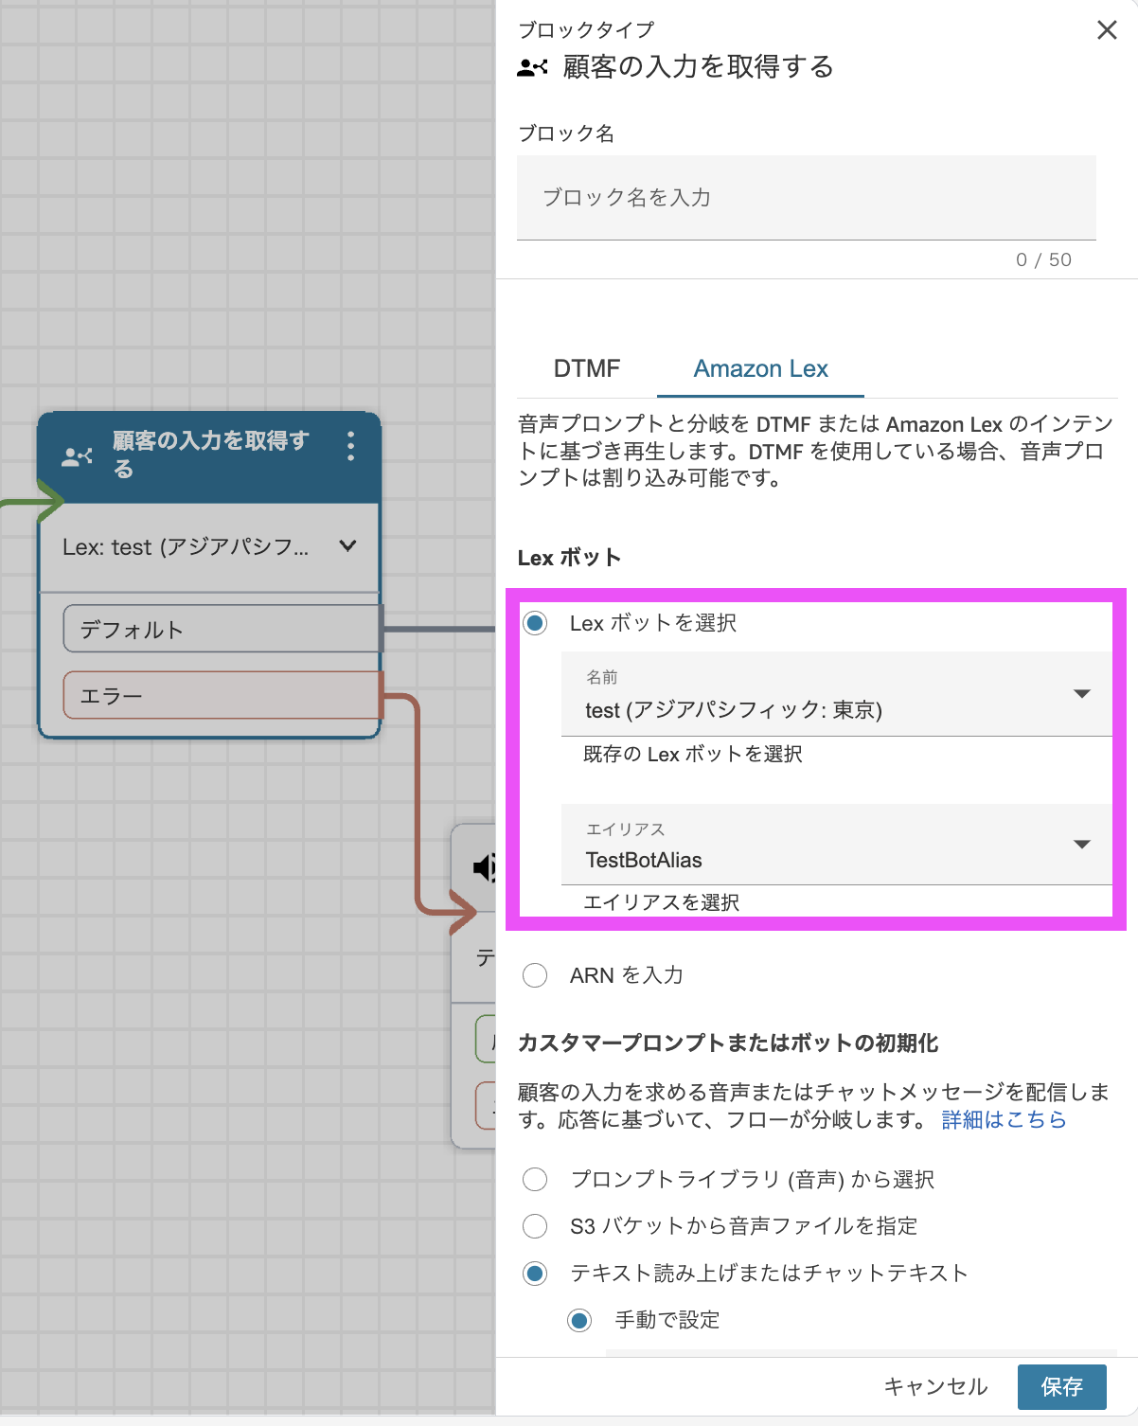
Task: Open the alias dropdown showing TestBotAlias
Action: click(837, 845)
